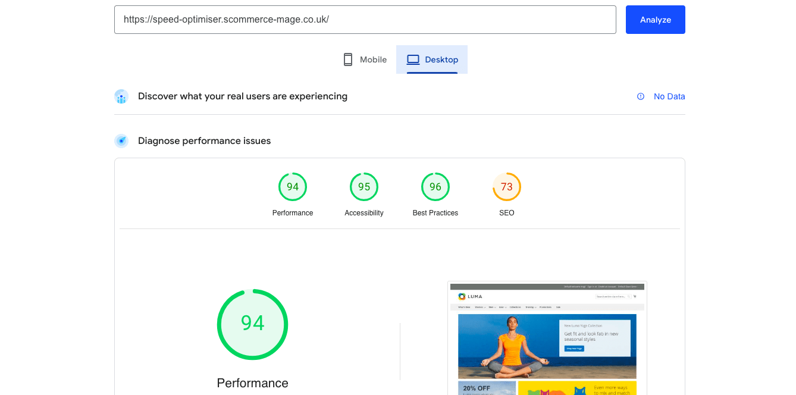Select the Best Practices gauge showing 96

[435, 186]
